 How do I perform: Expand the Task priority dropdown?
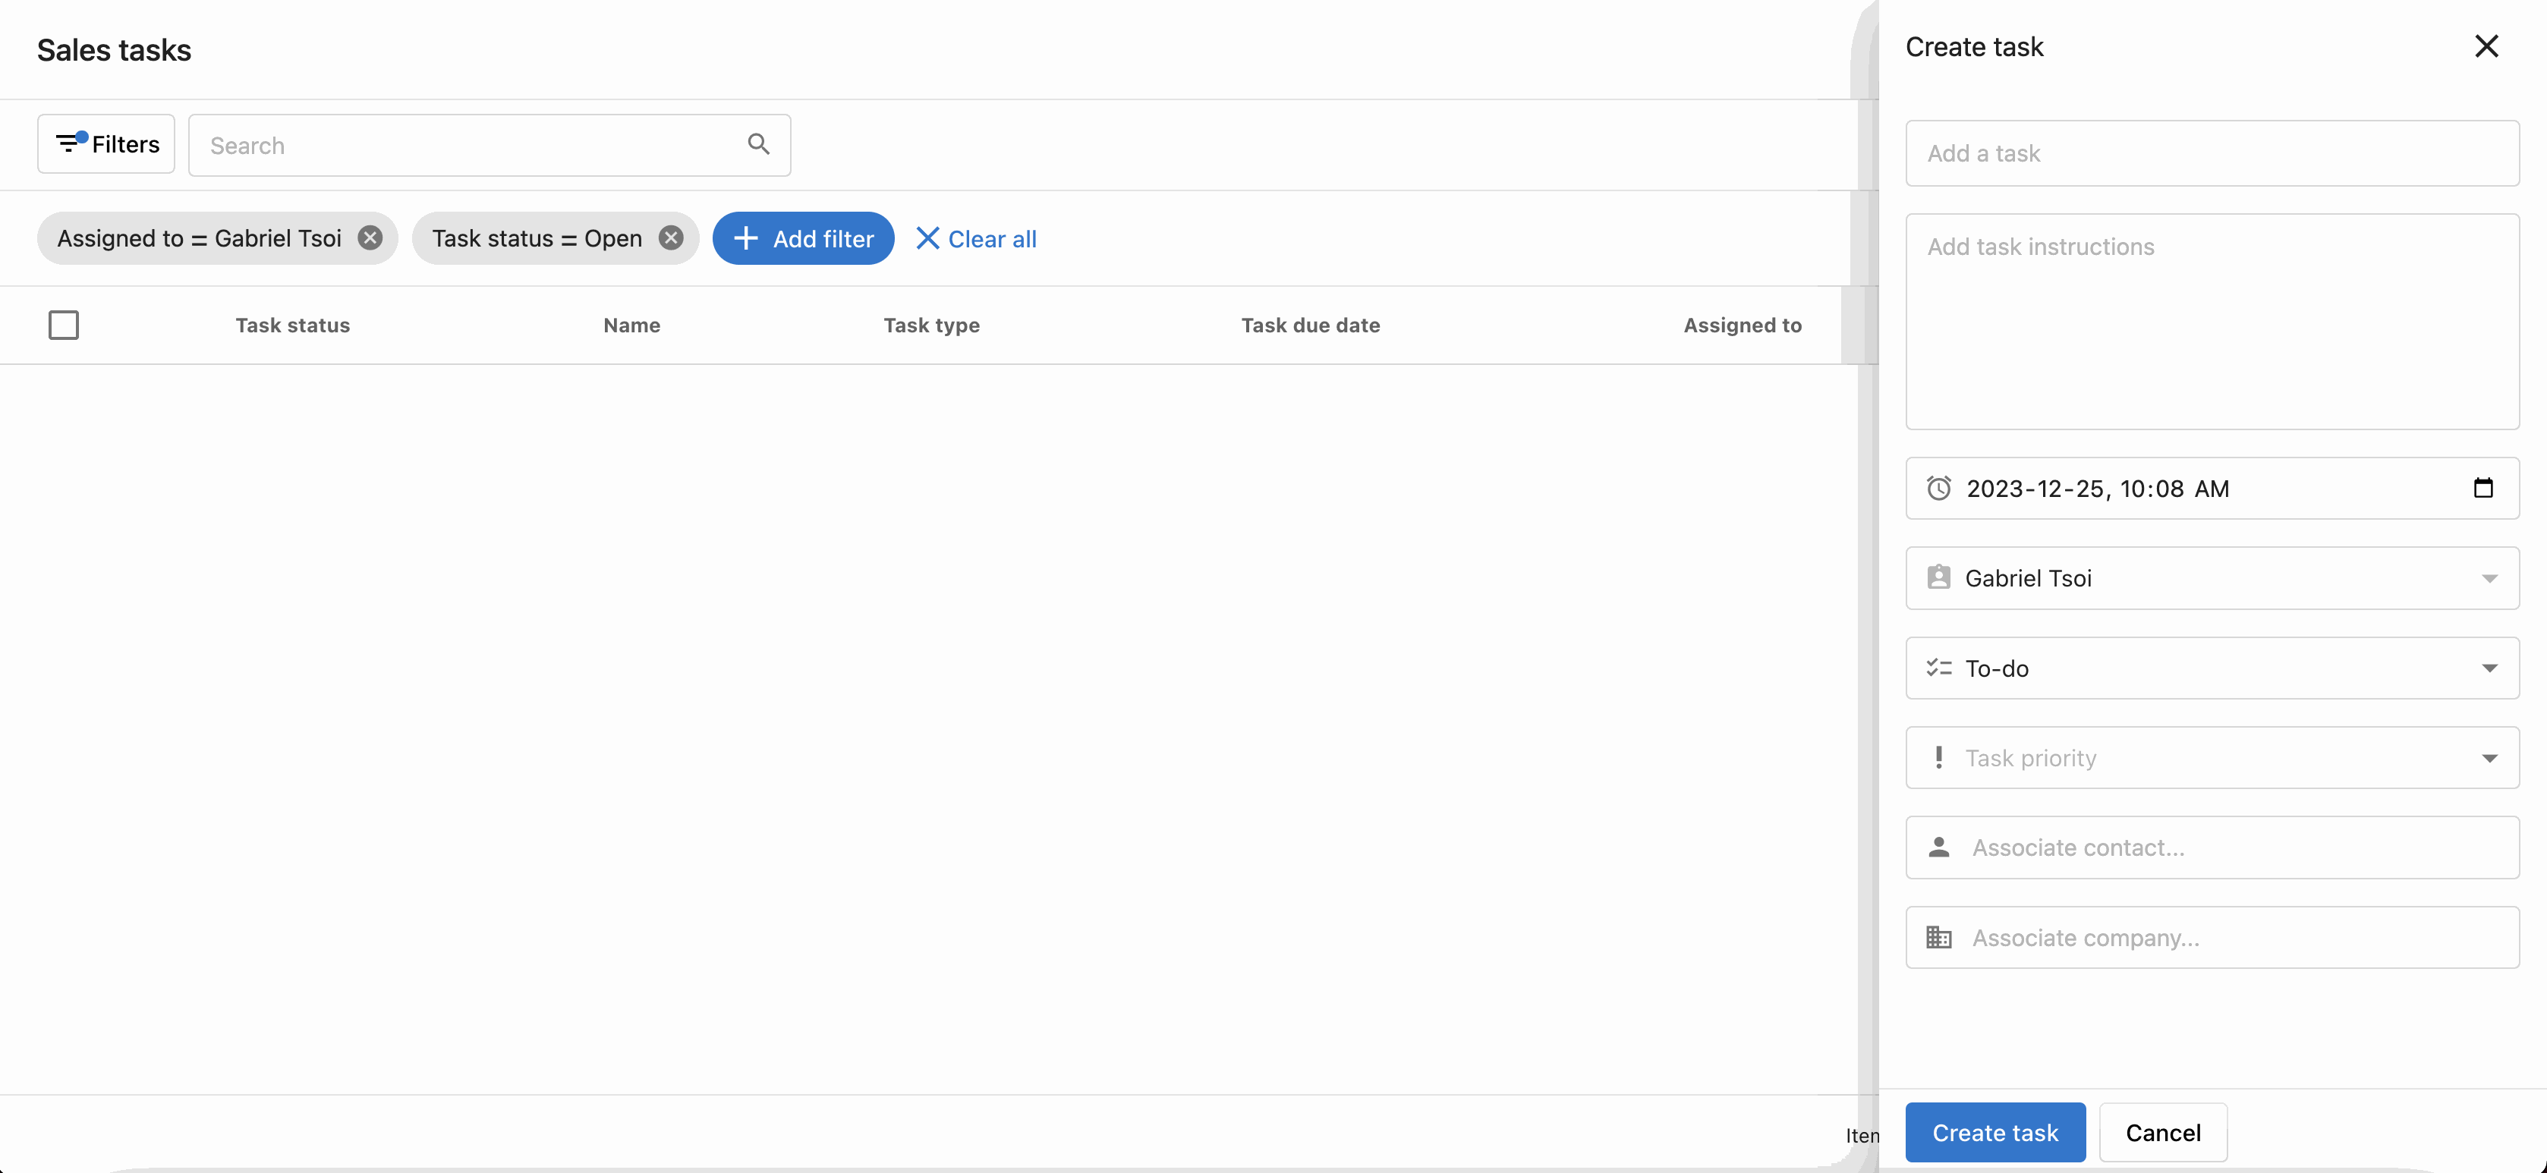coord(2212,758)
